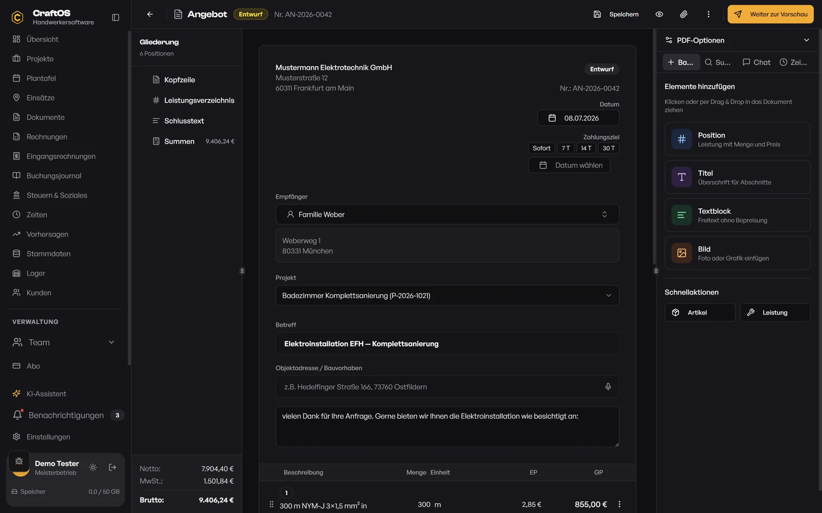The height and width of the screenshot is (513, 822).
Task: Open the Projekt dropdown
Action: [447, 295]
